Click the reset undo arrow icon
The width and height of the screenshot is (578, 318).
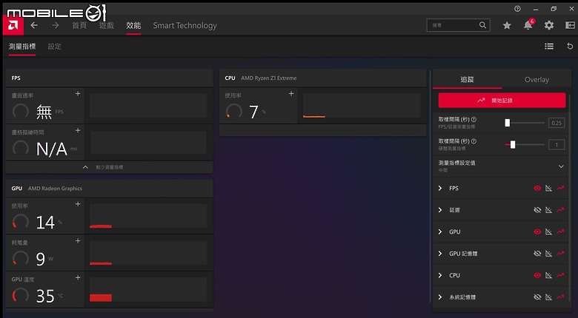[x=570, y=47]
